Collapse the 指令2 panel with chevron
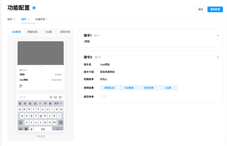This screenshot has width=227, height=146. pyautogui.click(x=218, y=57)
